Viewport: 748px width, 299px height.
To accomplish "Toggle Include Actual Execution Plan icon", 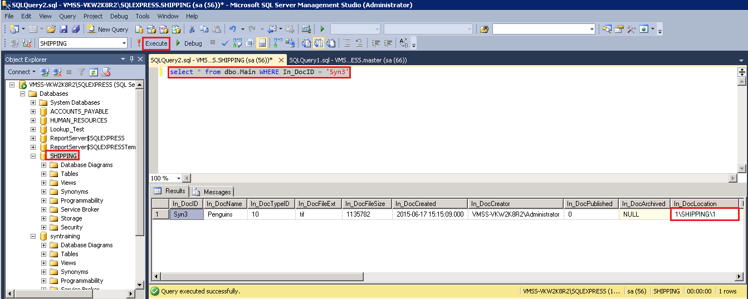I will pos(277,43).
